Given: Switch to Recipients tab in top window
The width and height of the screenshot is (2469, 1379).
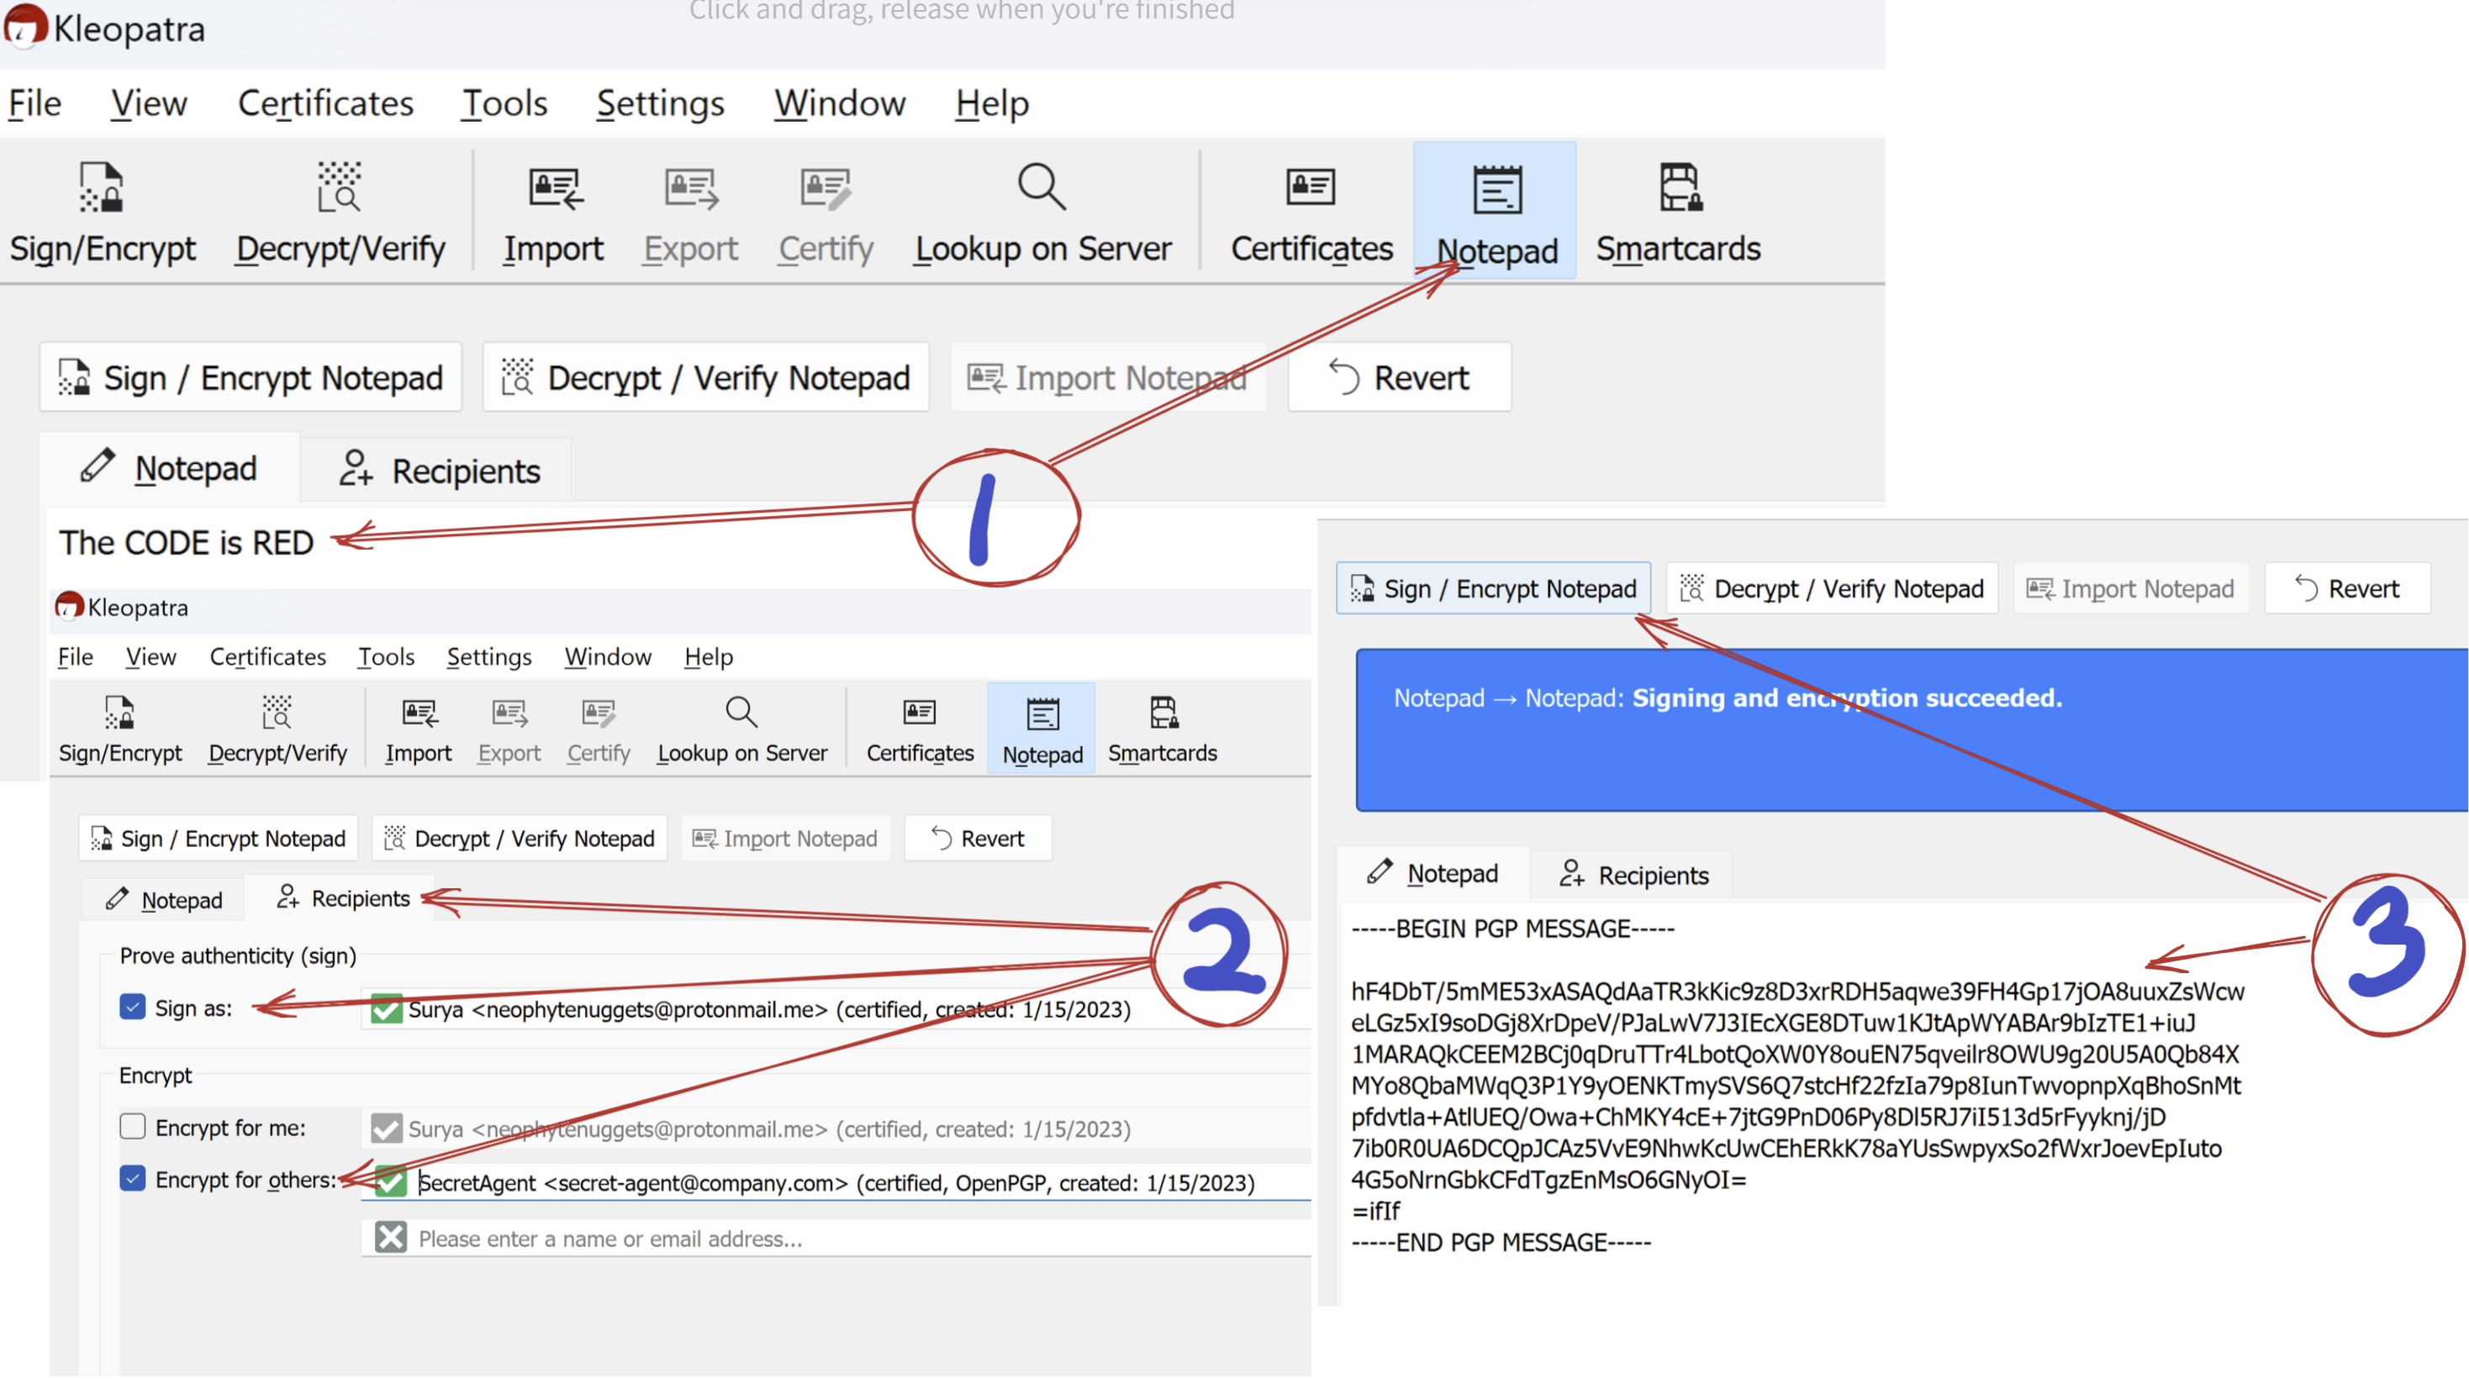Looking at the screenshot, I should [439, 471].
